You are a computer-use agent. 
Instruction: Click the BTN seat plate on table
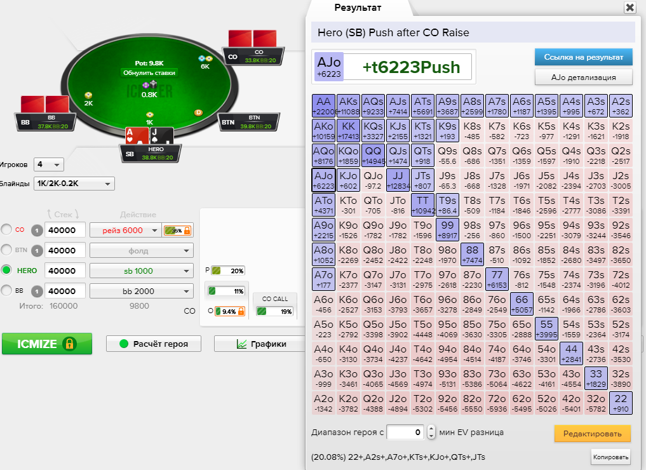[248, 121]
